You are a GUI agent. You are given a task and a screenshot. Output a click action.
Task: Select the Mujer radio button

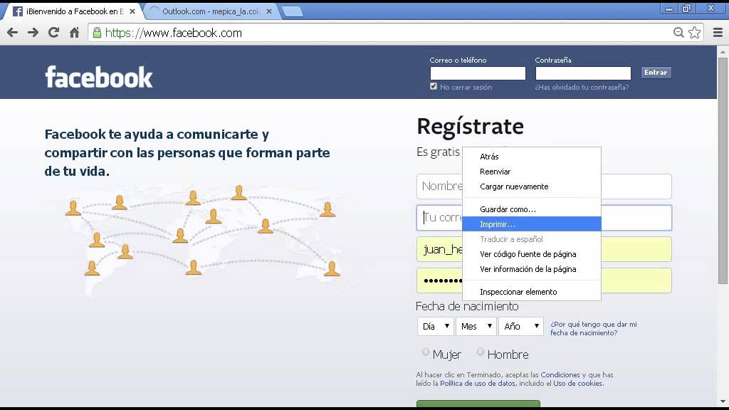coord(426,352)
